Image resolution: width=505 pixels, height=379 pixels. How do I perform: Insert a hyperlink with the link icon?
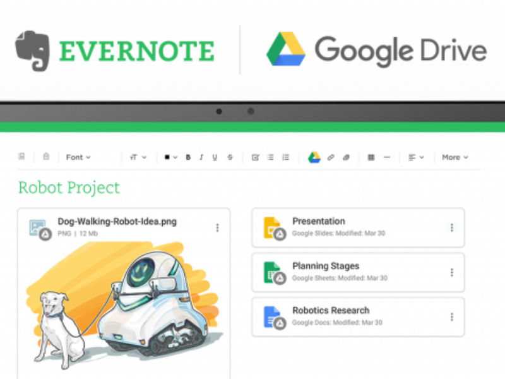click(331, 157)
